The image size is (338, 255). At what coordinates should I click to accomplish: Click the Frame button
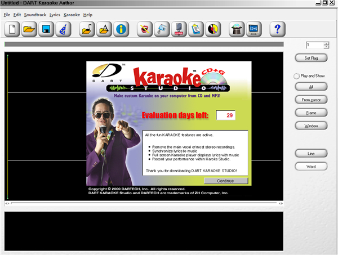(311, 113)
